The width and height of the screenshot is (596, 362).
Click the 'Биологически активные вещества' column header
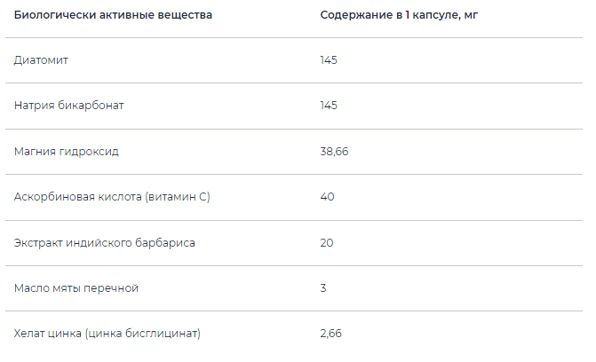click(113, 15)
